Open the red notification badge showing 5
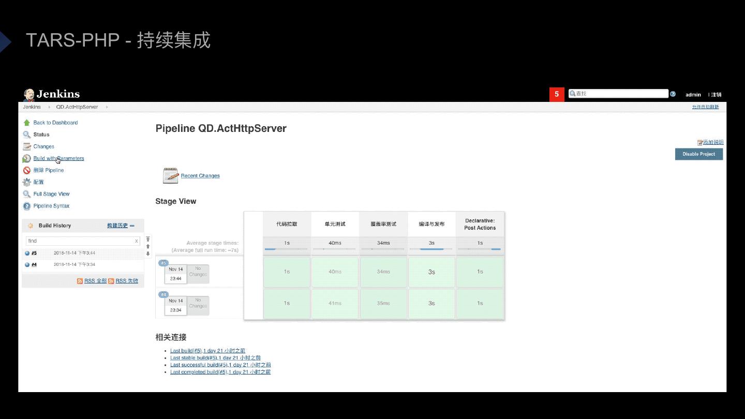The width and height of the screenshot is (745, 419). coord(557,94)
